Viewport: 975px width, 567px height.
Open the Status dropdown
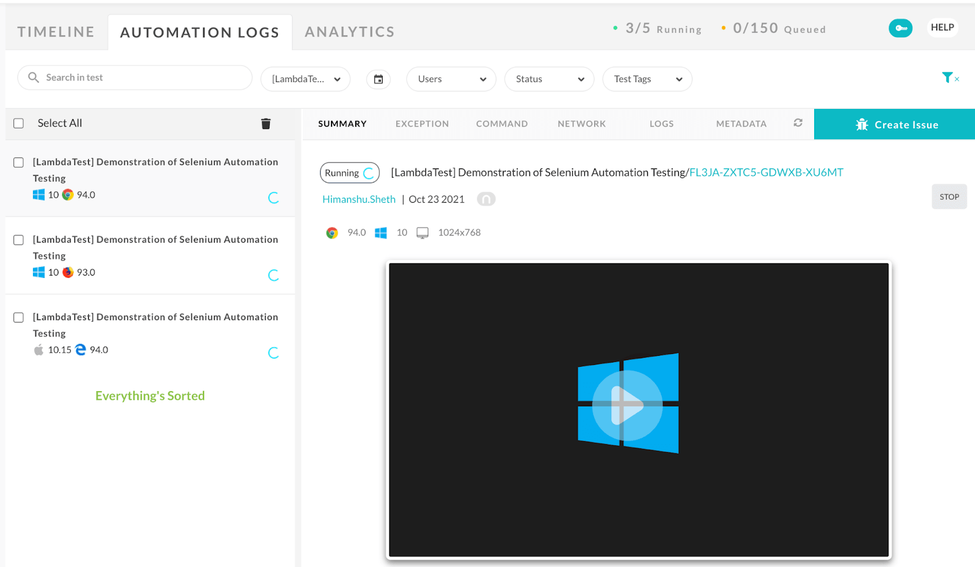(548, 78)
